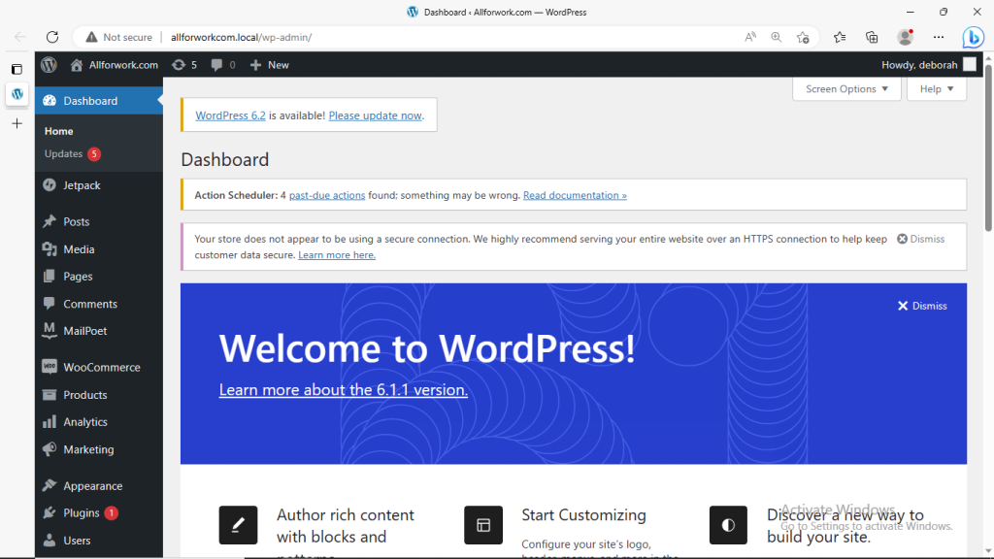Open the Howdy, deborah account menu
Screen dimensions: 994x559
click(929, 65)
